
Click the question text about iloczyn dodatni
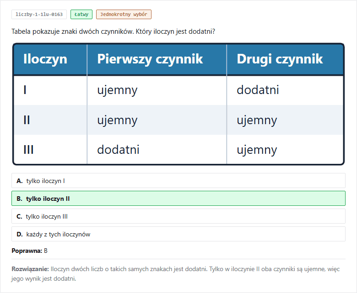(x=113, y=31)
